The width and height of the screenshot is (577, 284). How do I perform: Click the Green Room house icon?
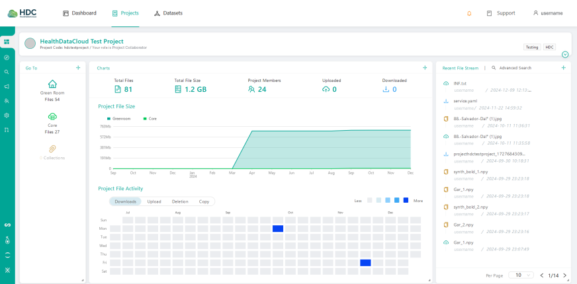(53, 84)
